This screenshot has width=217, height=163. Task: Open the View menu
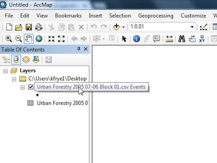pos(42,16)
